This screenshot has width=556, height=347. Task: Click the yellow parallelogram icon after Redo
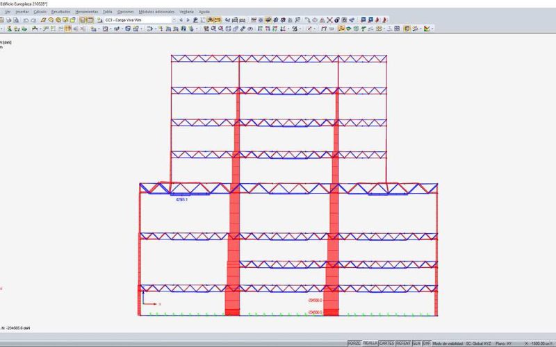[43, 20]
